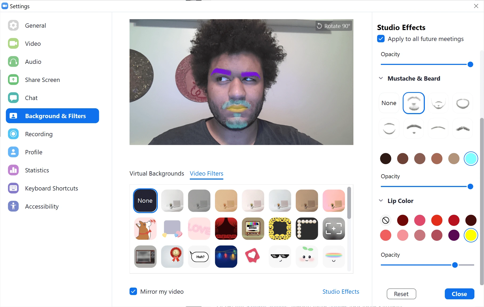Choose the award ribbon filter
The width and height of the screenshot is (484, 307).
pos(172,256)
